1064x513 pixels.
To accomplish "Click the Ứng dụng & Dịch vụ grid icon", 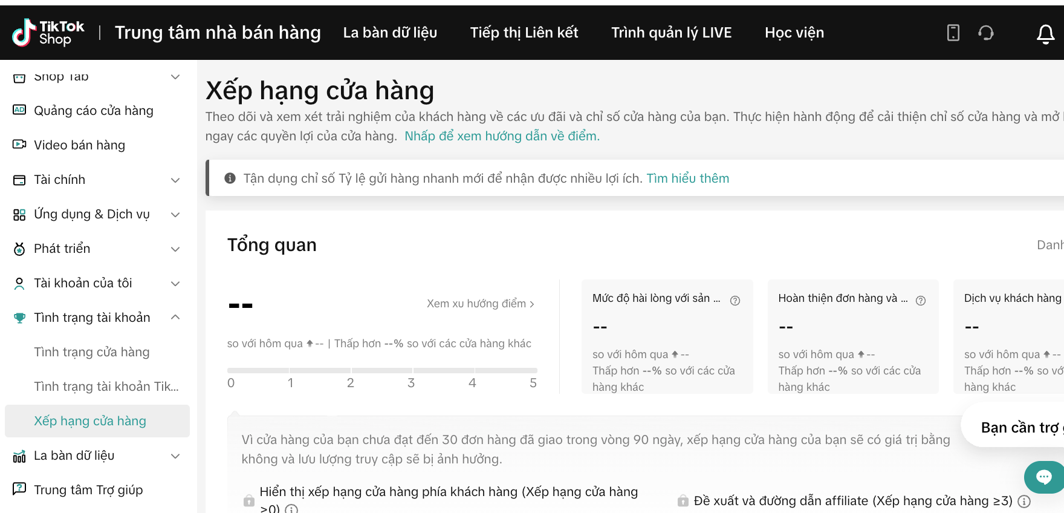I will (19, 214).
